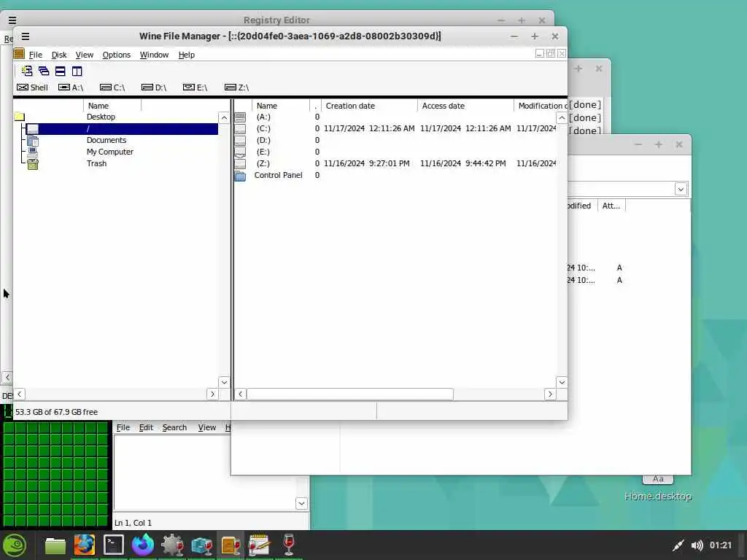The height and width of the screenshot is (560, 747).
Task: Click the tile vertically toolbar icon
Action: click(x=77, y=71)
